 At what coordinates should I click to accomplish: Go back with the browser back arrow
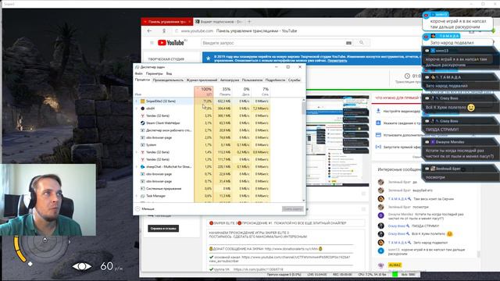pos(149,31)
